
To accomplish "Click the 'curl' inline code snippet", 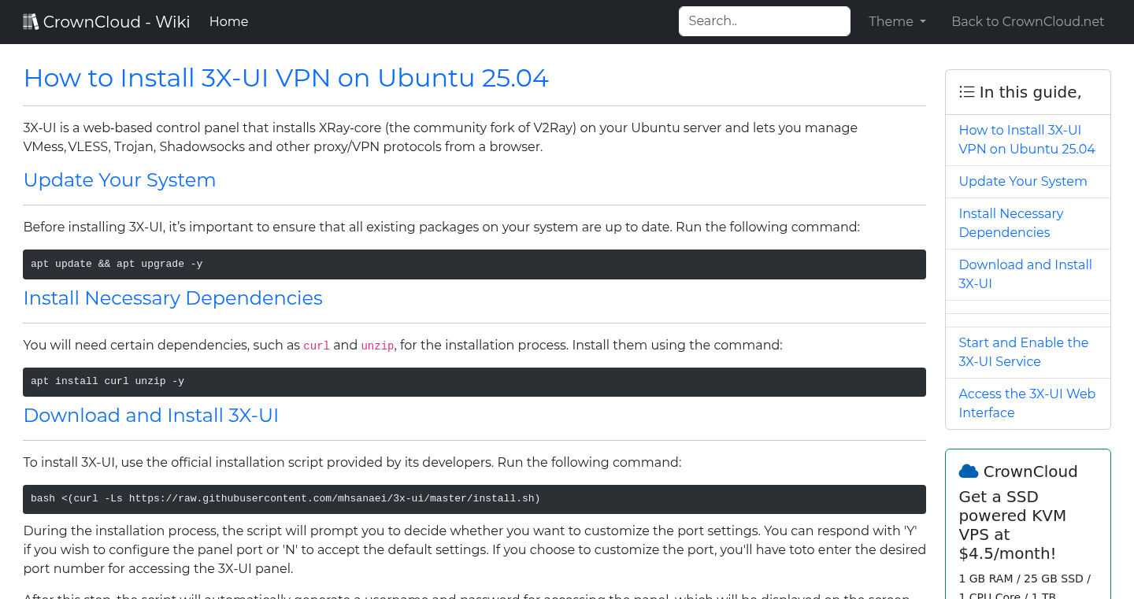I will tap(316, 346).
